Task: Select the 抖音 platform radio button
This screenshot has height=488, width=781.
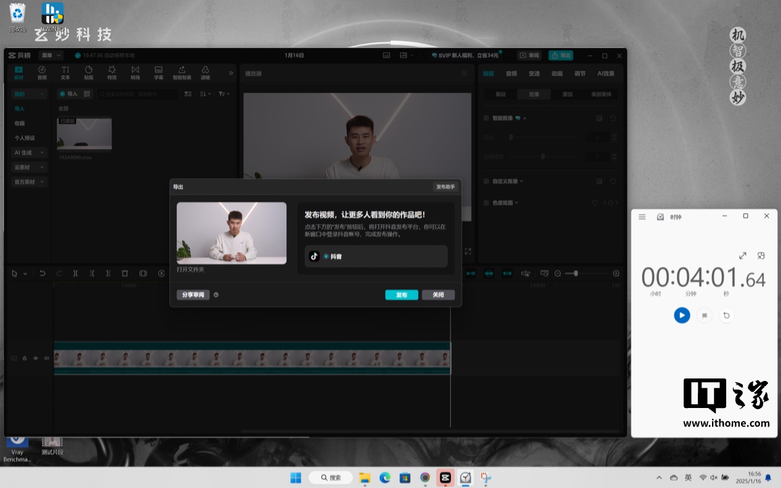Action: [x=326, y=256]
